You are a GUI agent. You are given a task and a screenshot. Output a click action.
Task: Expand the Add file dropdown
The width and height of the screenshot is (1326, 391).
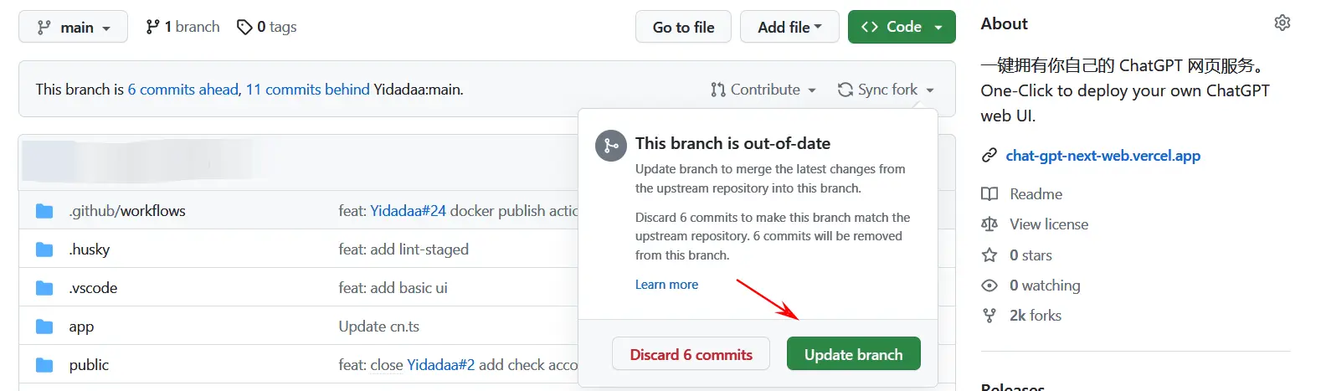(x=789, y=27)
